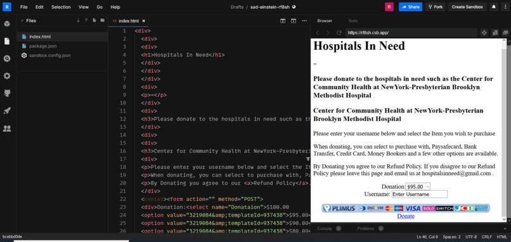This screenshot has height=242, width=511.
Task: Click the copy-layers preview toolbar icon
Action: coord(495,33)
